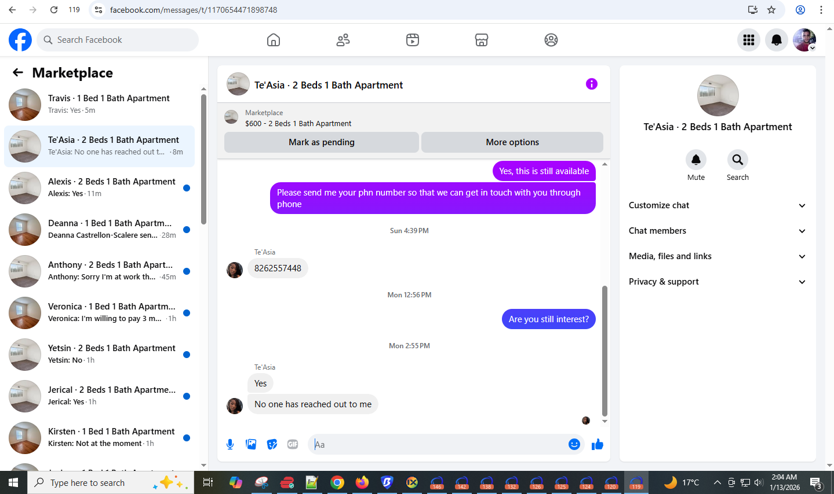
Task: Open the Marketplace storefront icon
Action: [x=482, y=40]
